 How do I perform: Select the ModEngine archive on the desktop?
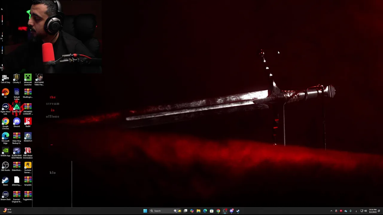(x=28, y=93)
